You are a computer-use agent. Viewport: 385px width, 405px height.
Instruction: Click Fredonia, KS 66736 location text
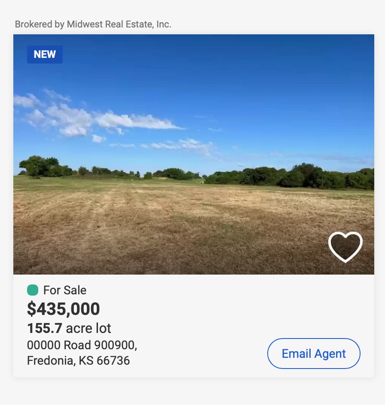[x=78, y=360]
